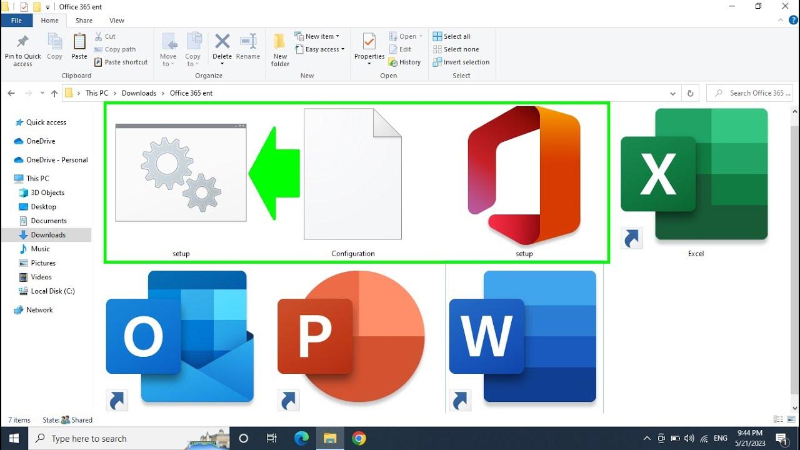Open Microsoft Edge from taskbar
Image resolution: width=800 pixels, height=450 pixels.
click(301, 439)
